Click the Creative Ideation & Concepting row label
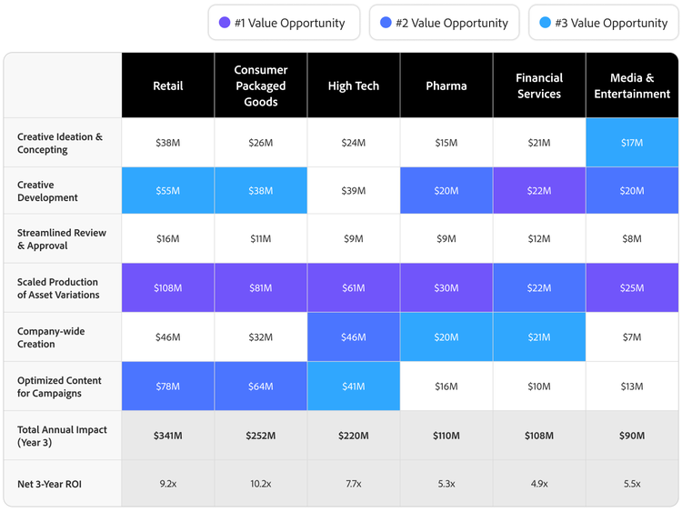Viewport: 682px width, 512px height. [x=62, y=143]
